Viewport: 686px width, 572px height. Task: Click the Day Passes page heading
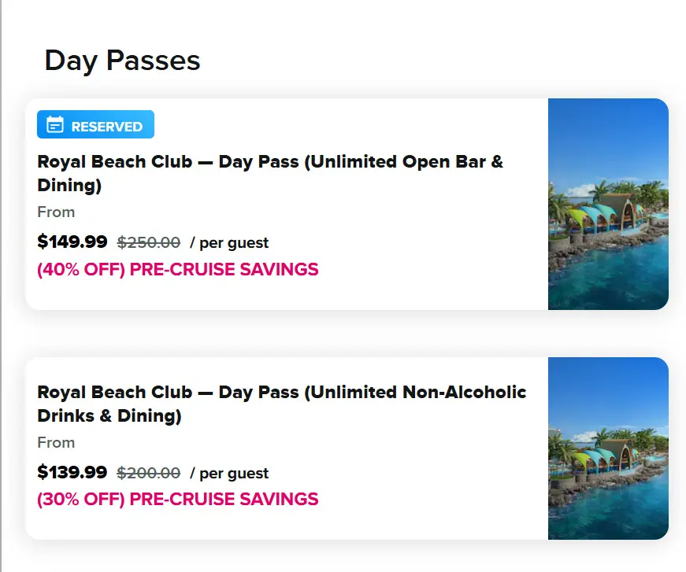click(122, 60)
